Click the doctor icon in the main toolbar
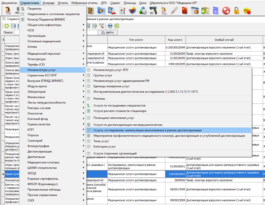The height and width of the screenshot is (205, 265). point(8,11)
